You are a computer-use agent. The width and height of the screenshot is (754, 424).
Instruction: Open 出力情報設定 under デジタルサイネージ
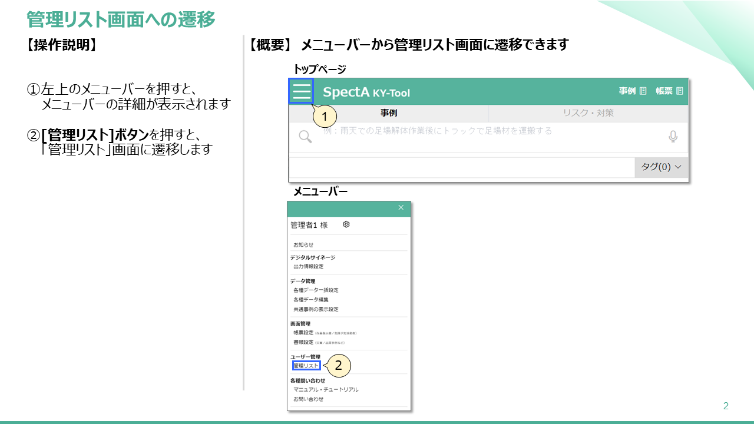coord(308,267)
